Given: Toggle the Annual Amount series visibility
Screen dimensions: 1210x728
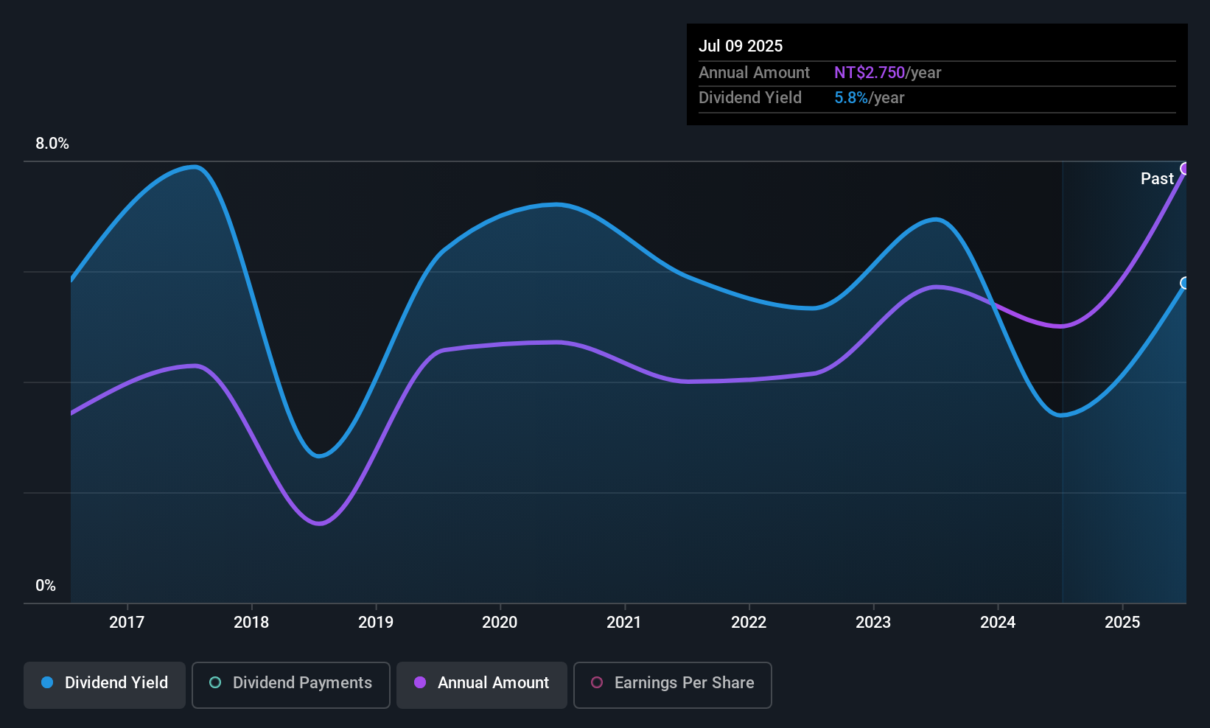Looking at the screenshot, I should [481, 684].
